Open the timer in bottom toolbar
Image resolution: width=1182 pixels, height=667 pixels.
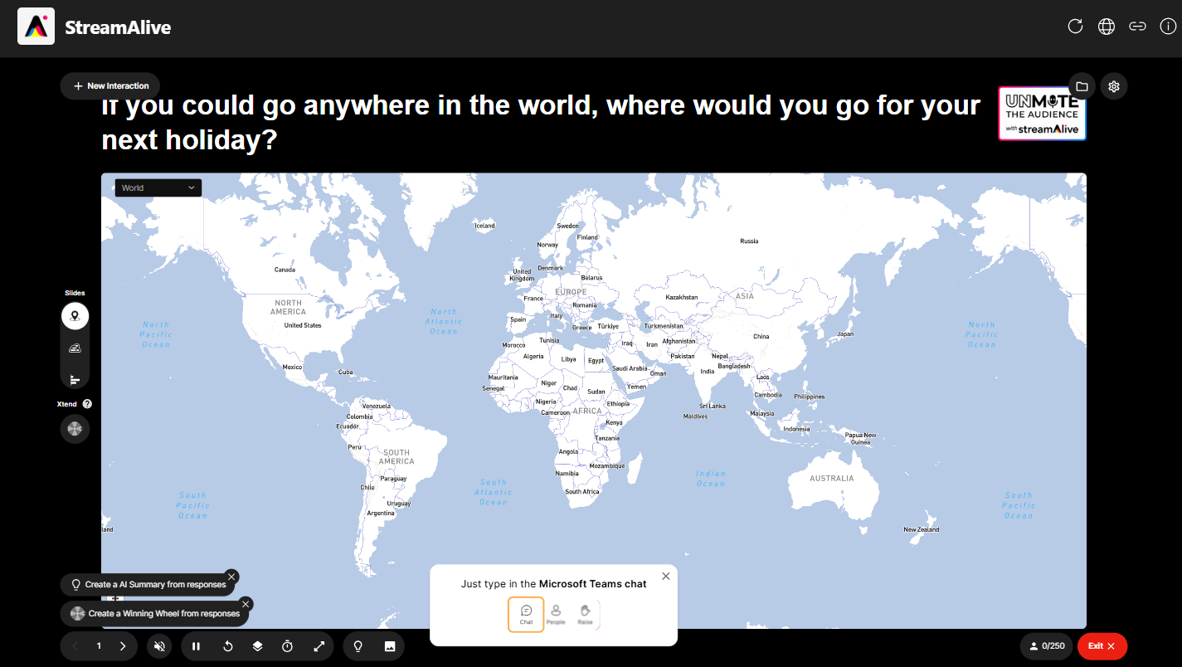[x=288, y=646]
